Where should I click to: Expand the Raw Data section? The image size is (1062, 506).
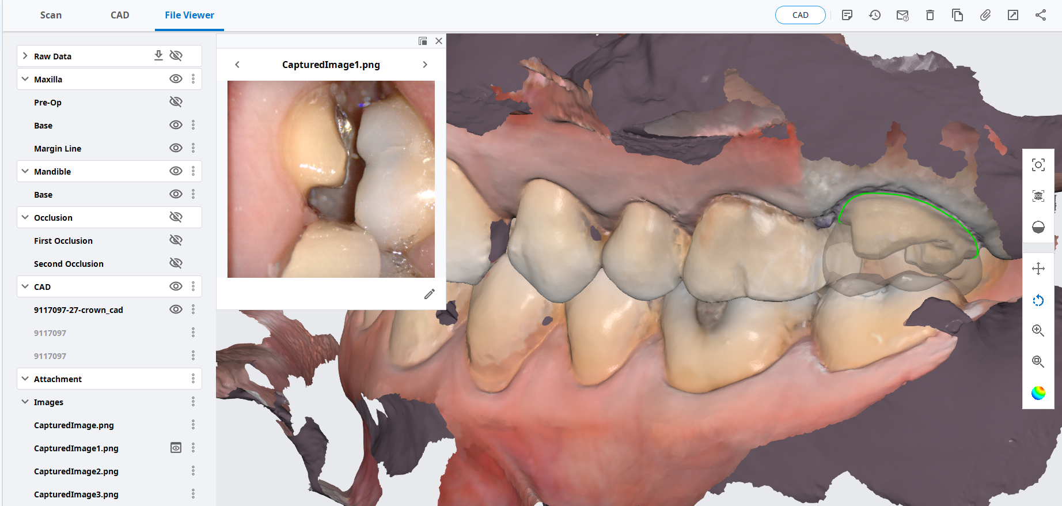click(25, 56)
